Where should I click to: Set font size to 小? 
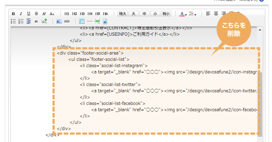point(155,14)
